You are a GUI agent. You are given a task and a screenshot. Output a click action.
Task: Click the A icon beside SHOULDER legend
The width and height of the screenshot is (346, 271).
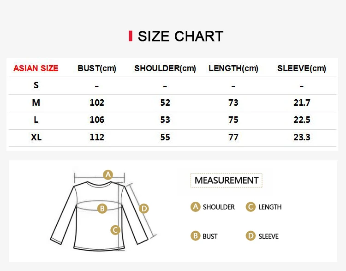[x=196, y=207]
